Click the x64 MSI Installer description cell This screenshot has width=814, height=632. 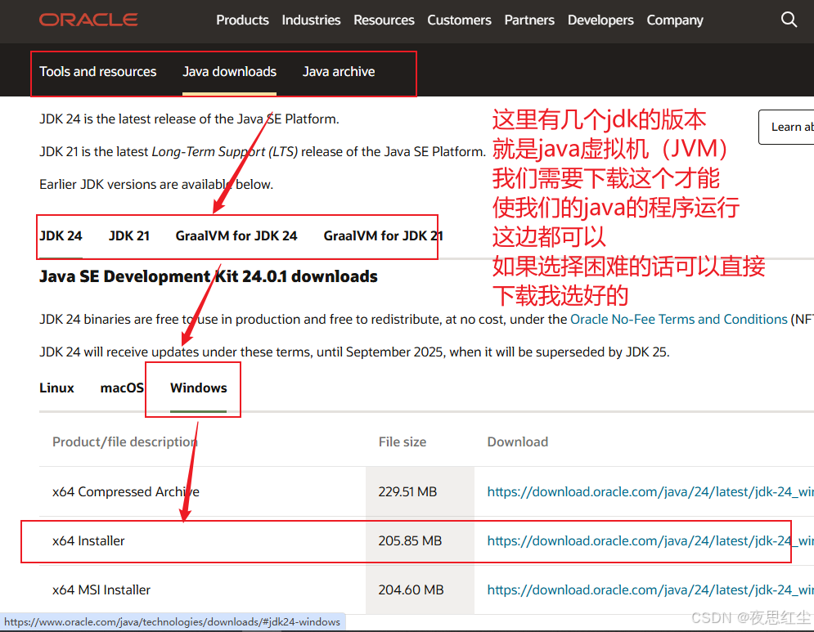point(101,590)
